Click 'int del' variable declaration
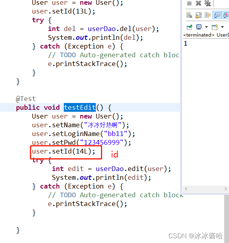229x243 pixels. point(62,29)
